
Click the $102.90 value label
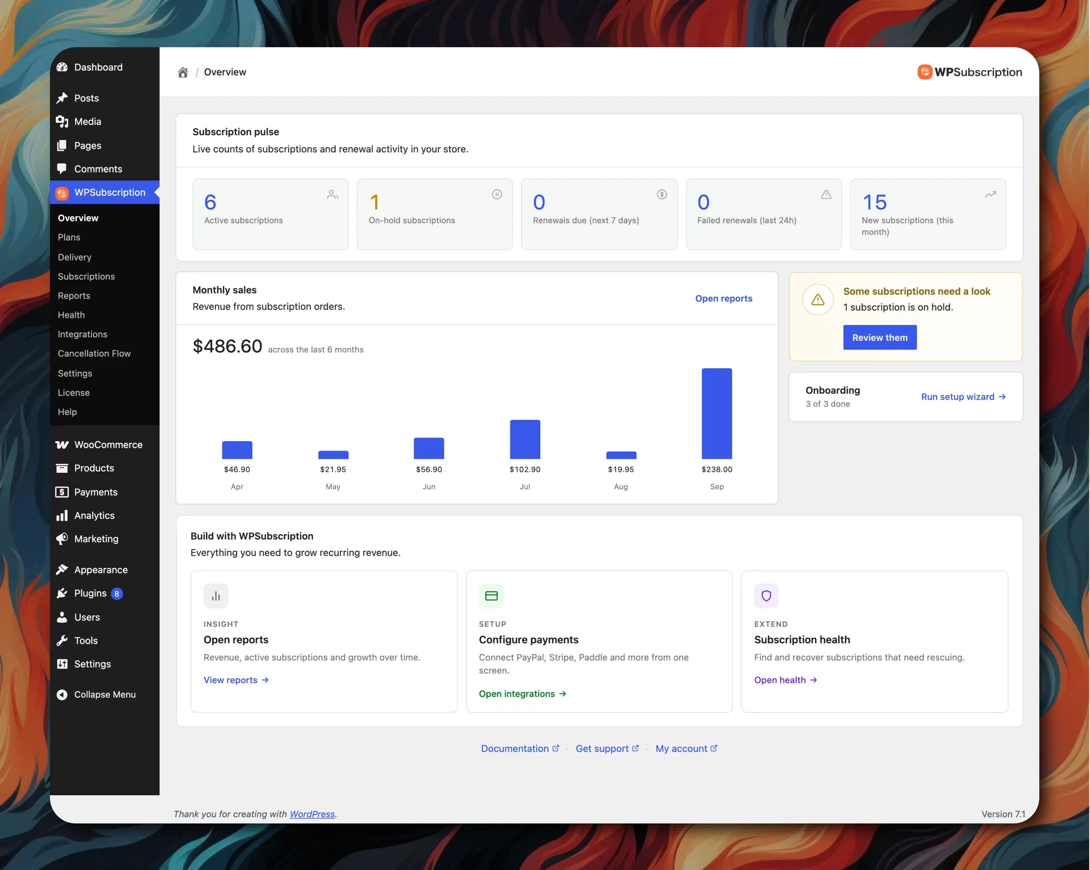click(x=525, y=469)
